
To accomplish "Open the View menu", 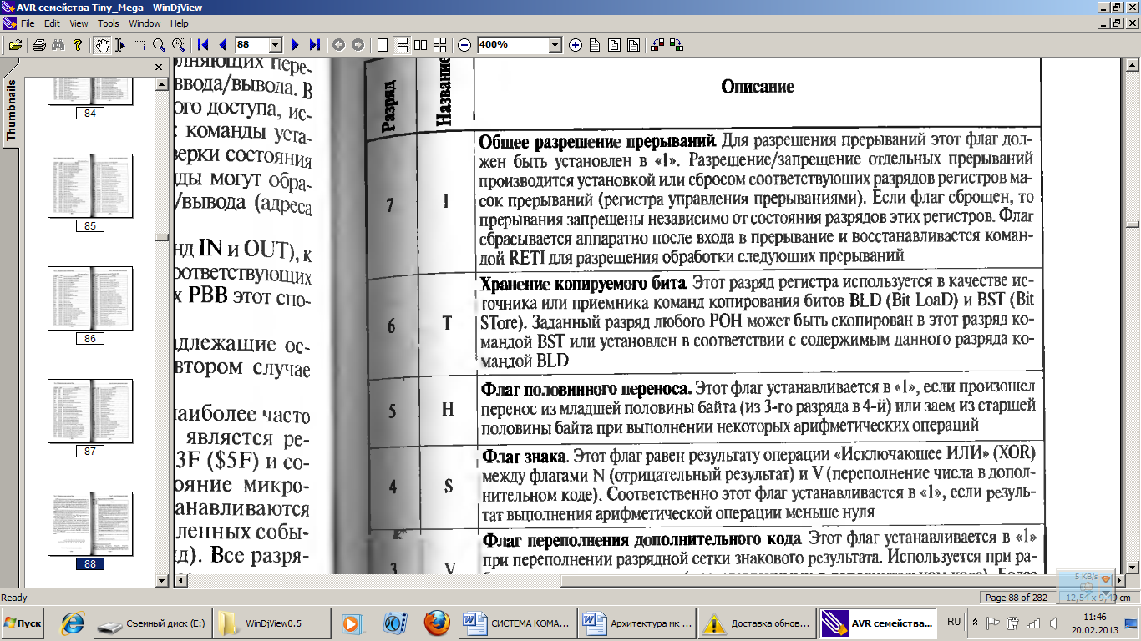I will (x=79, y=23).
